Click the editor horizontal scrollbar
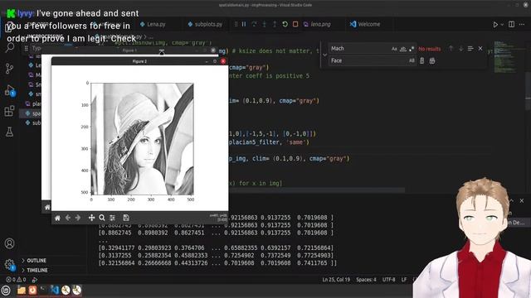The width and height of the screenshot is (531, 298). pyautogui.click(x=317, y=190)
